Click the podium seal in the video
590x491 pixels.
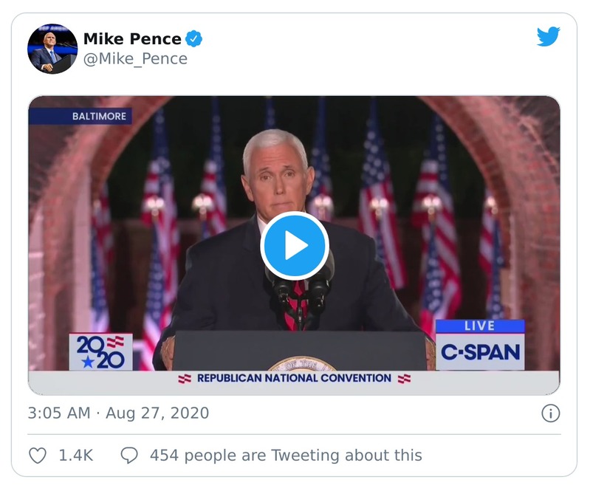point(301,365)
